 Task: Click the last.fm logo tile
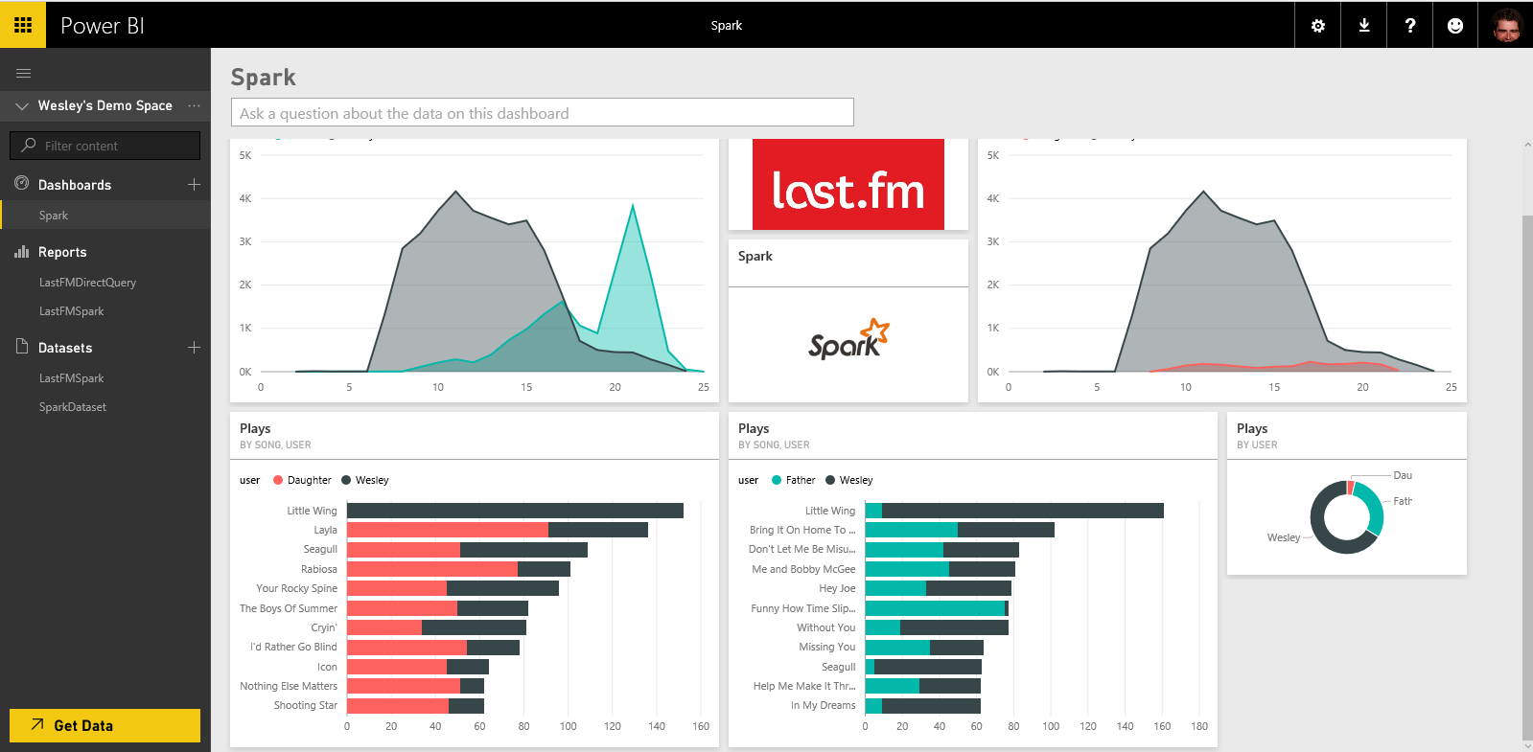click(848, 186)
